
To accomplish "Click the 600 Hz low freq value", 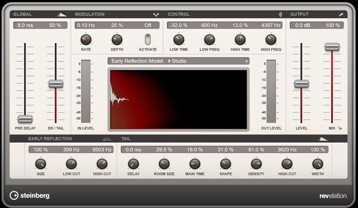I will coord(209,25).
